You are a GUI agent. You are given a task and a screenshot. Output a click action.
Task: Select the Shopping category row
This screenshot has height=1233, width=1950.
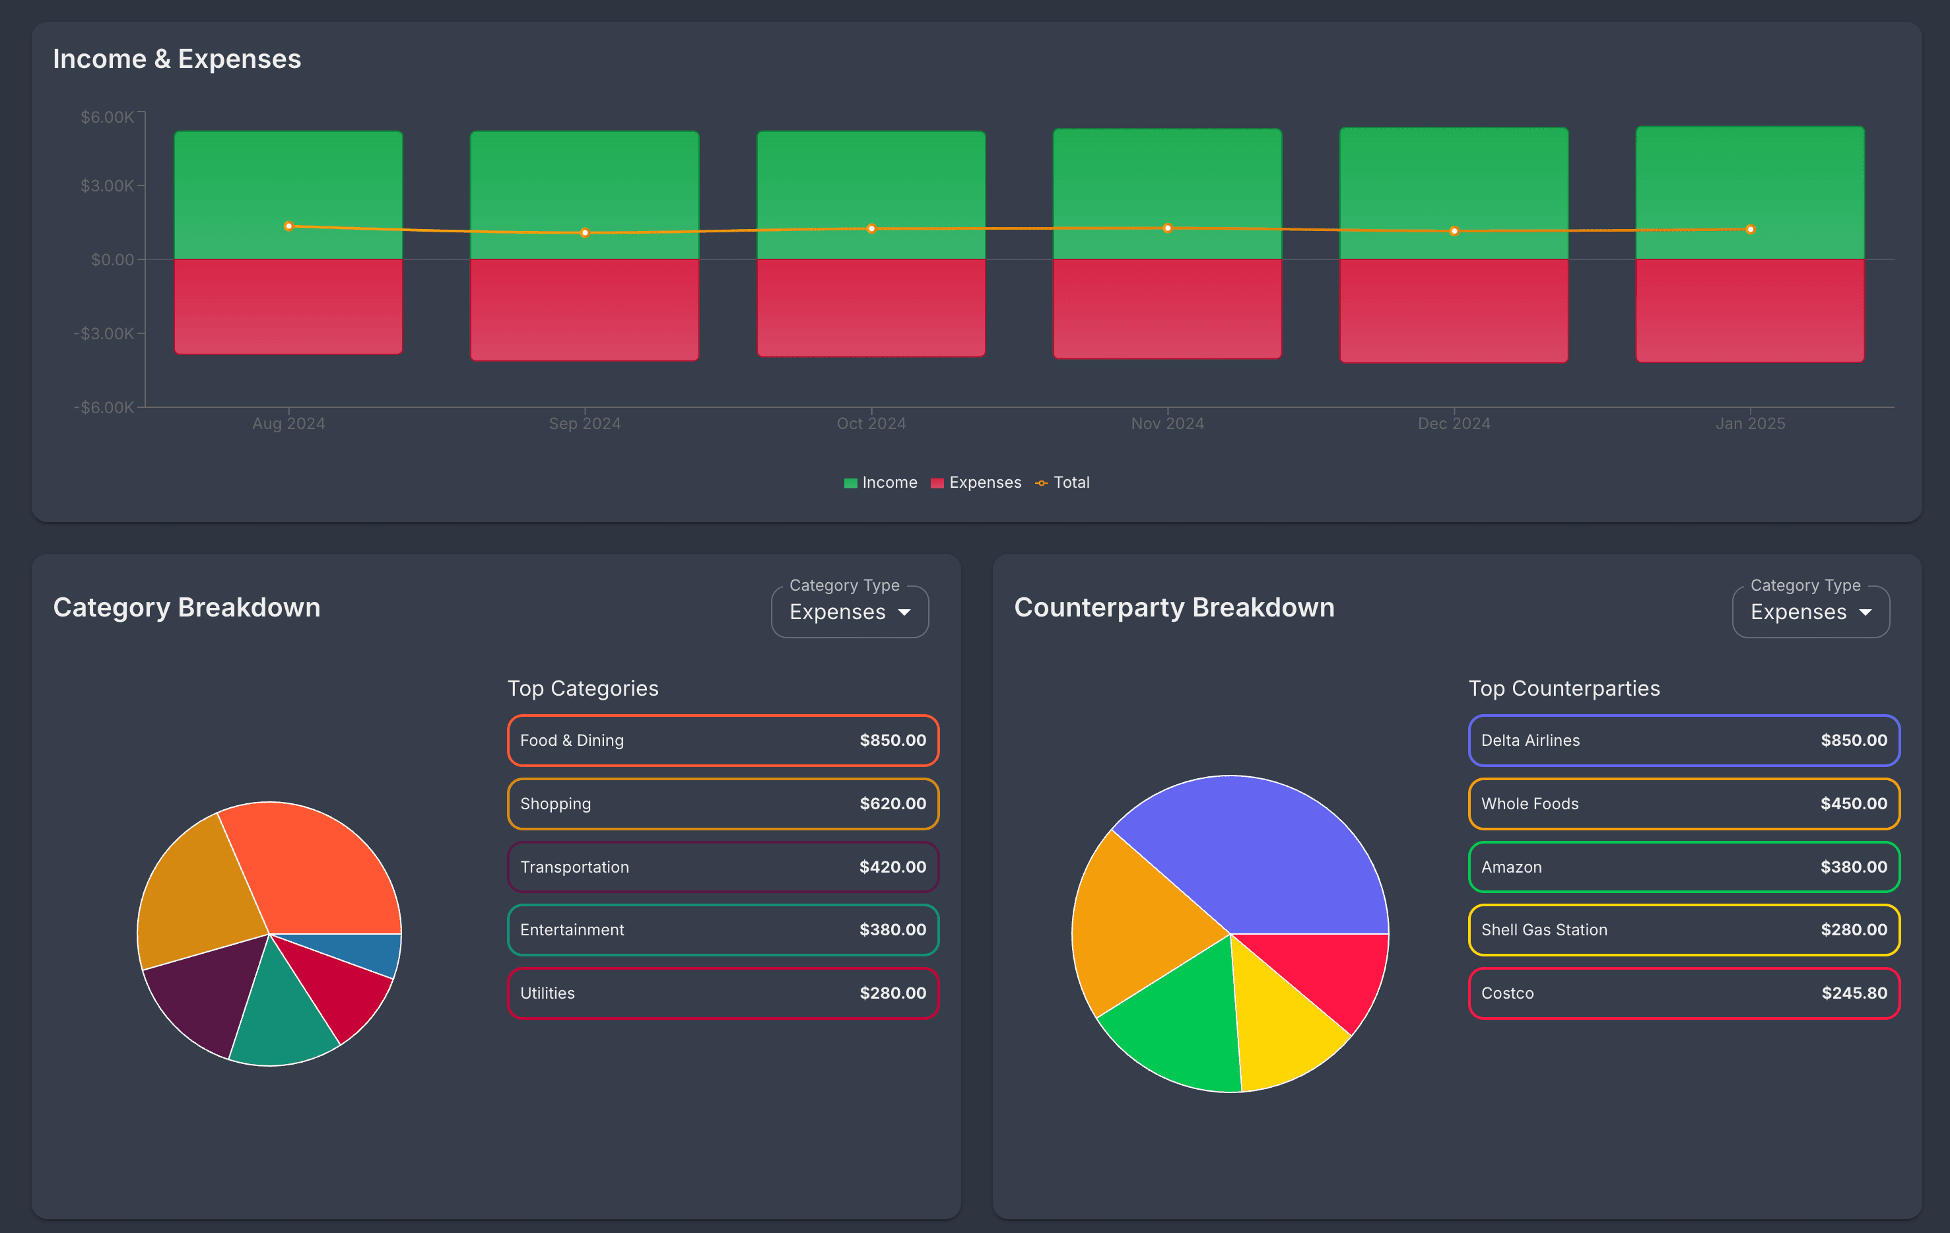[722, 803]
